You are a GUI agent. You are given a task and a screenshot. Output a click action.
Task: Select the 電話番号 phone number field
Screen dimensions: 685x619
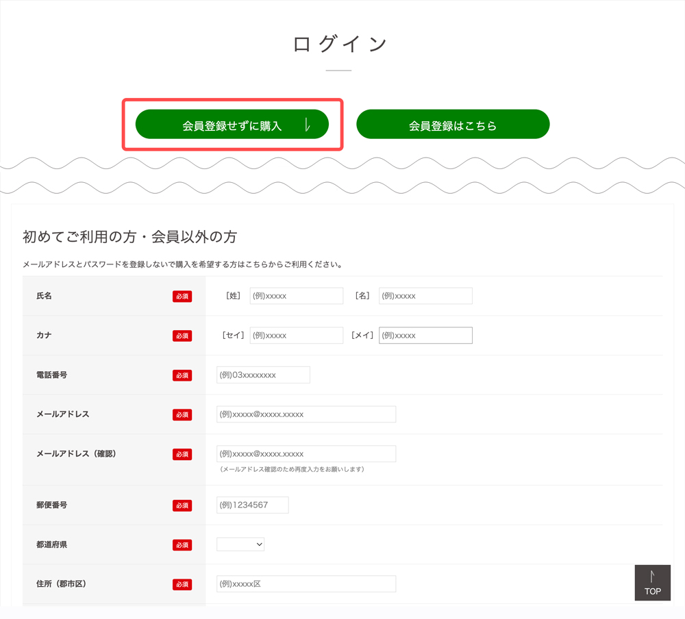(263, 375)
